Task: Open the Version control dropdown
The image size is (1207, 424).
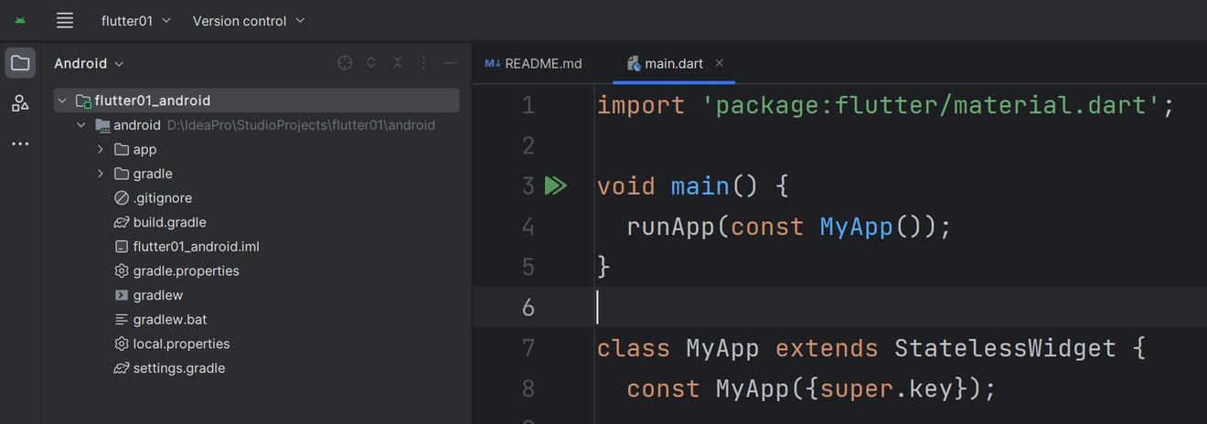Action: (x=249, y=20)
